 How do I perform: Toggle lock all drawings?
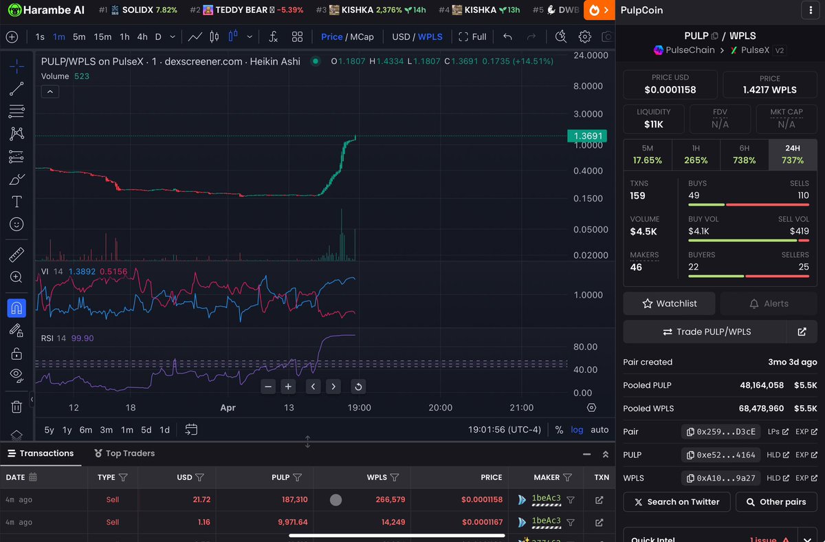tap(17, 353)
